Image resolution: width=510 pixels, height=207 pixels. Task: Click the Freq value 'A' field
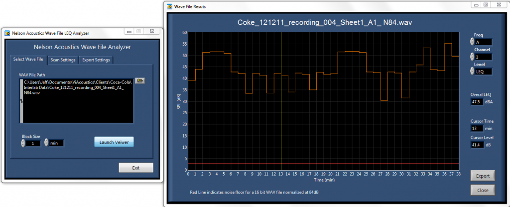483,42
